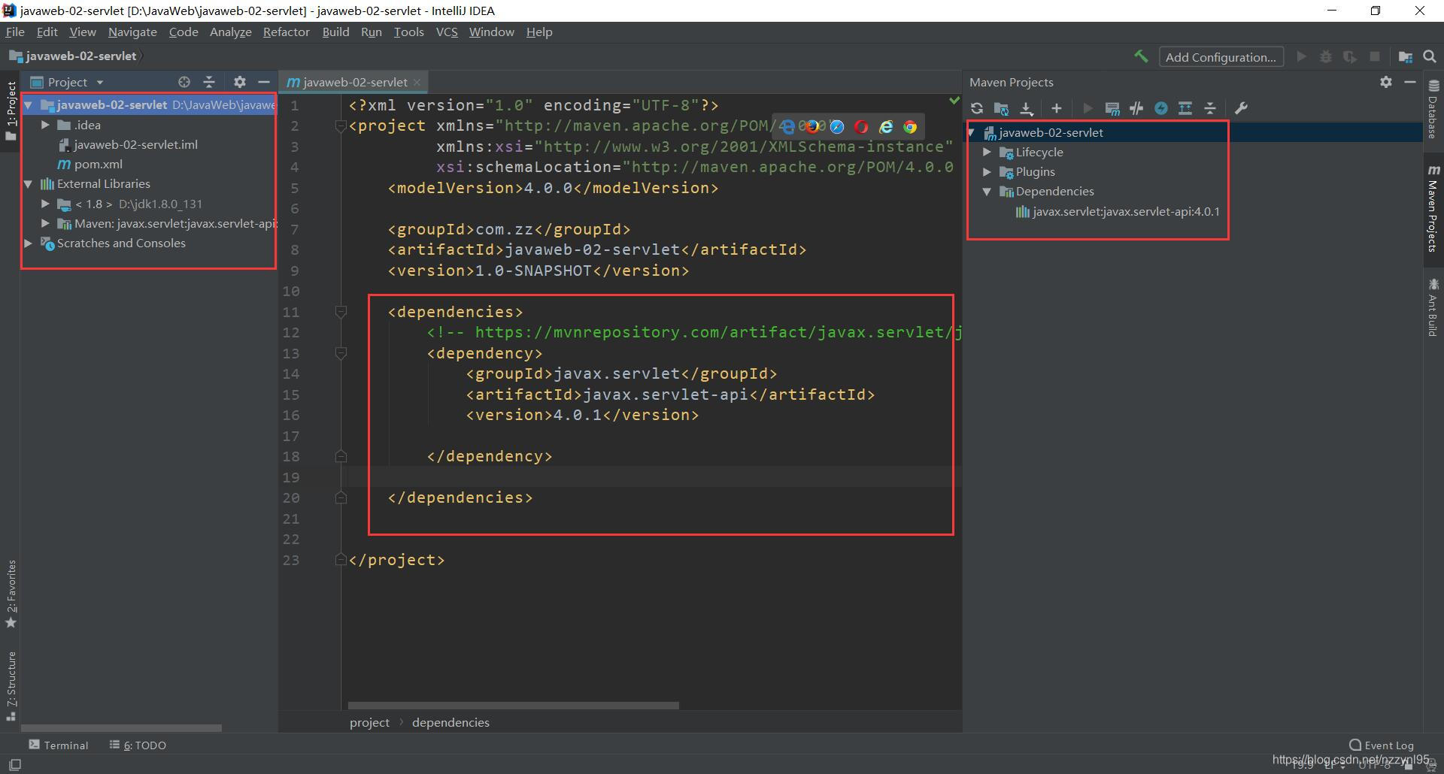Toggle the Z: Structure tool window stripe button
Screen dimensions: 1444x774
point(11,686)
